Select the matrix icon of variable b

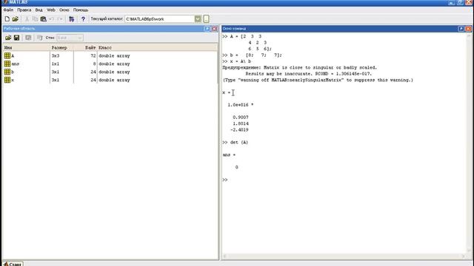(x=7, y=72)
